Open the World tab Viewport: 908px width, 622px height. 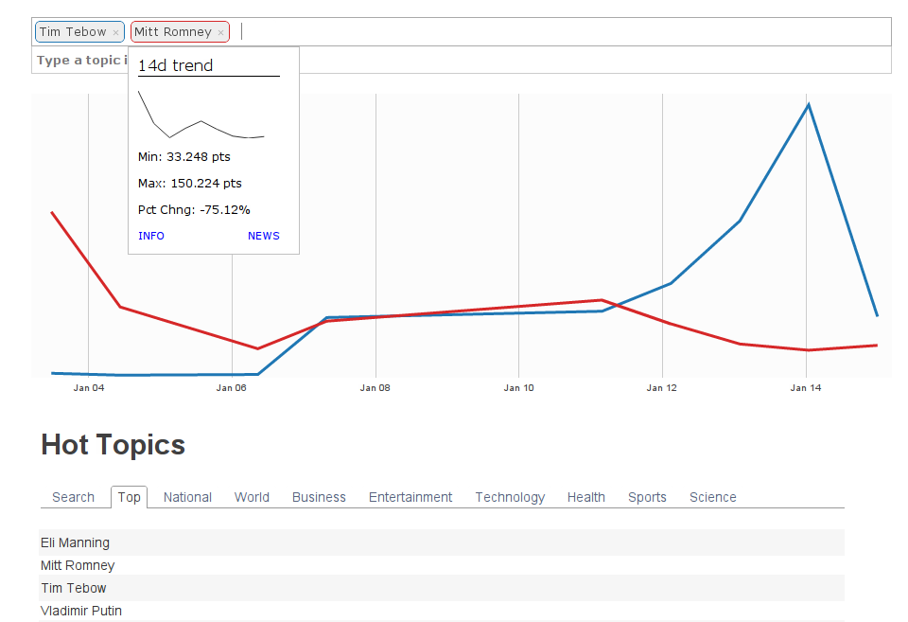point(252,497)
